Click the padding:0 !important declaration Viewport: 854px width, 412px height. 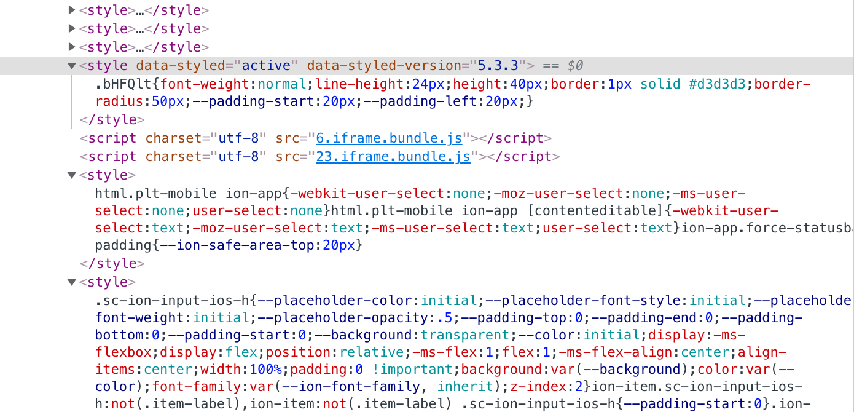point(370,370)
